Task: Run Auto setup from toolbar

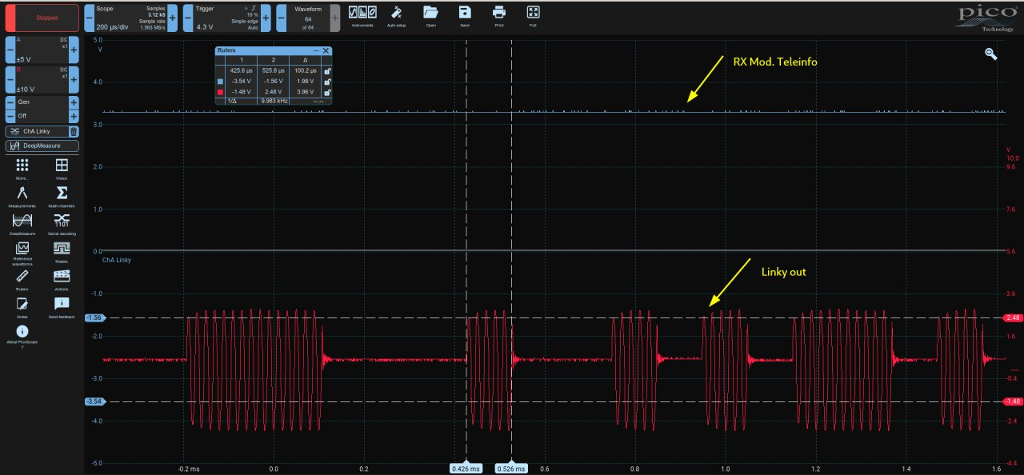Action: [397, 15]
